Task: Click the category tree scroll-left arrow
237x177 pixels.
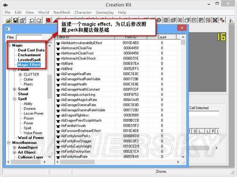Action: (x=8, y=162)
